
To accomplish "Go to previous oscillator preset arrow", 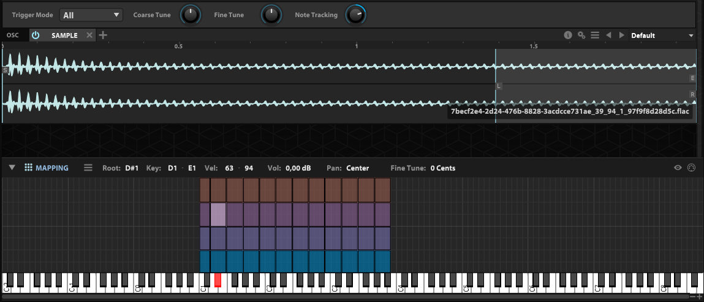I will pyautogui.click(x=608, y=35).
